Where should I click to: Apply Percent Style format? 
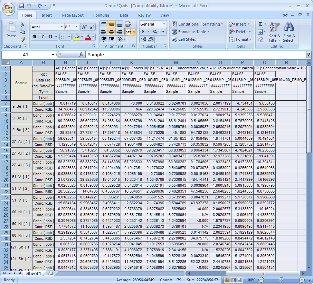(x=155, y=32)
